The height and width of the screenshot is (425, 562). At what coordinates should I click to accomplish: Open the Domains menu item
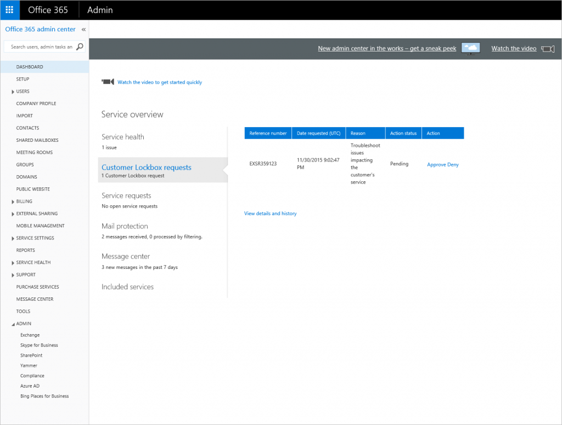click(x=27, y=177)
